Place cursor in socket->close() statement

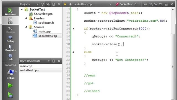[107, 44]
